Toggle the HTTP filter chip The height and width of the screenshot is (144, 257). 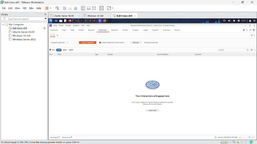click(x=59, y=50)
